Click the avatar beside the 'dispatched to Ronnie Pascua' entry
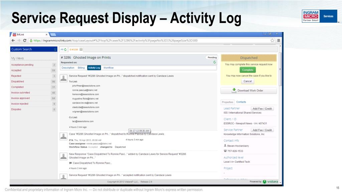342x192 pixels. pyautogui.click(x=63, y=136)
